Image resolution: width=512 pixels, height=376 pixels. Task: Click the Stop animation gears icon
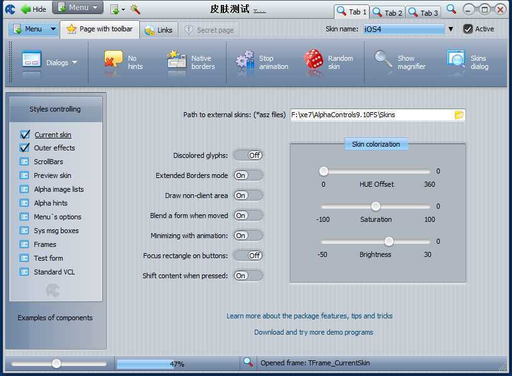click(x=245, y=61)
